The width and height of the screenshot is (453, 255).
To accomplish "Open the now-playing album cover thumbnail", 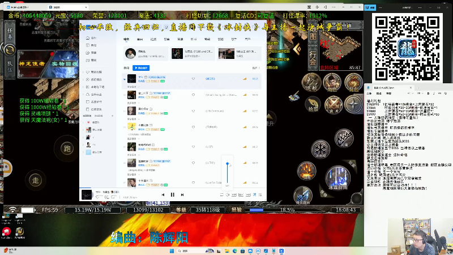I will pyautogui.click(x=87, y=195).
